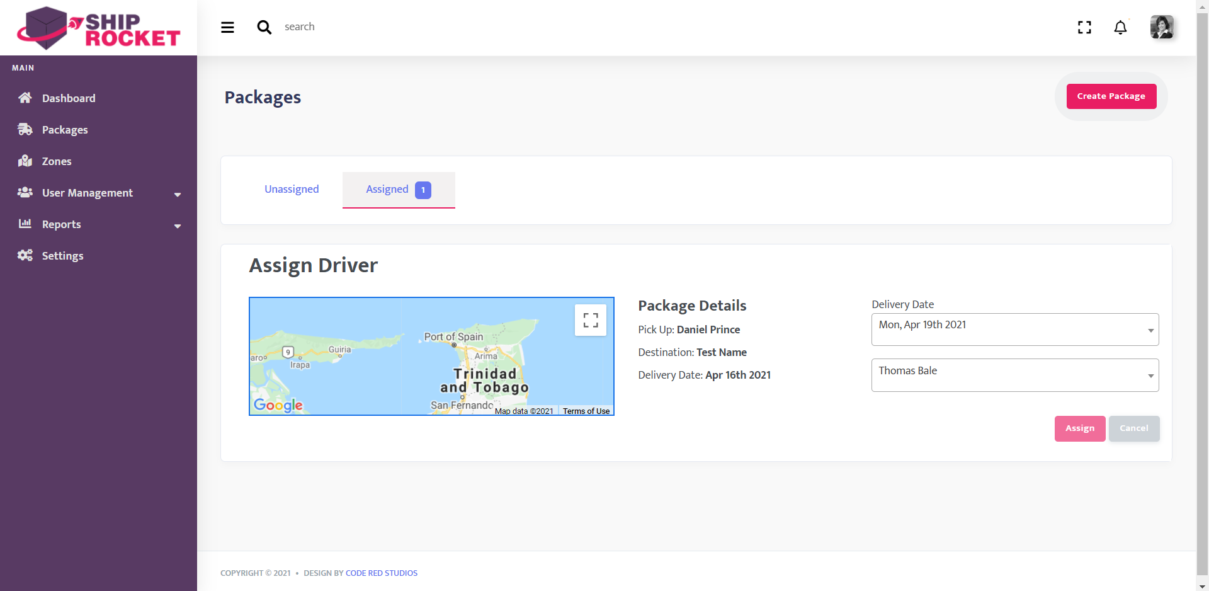This screenshot has width=1209, height=591.
Task: Open the Code Red Studios link
Action: click(x=381, y=573)
